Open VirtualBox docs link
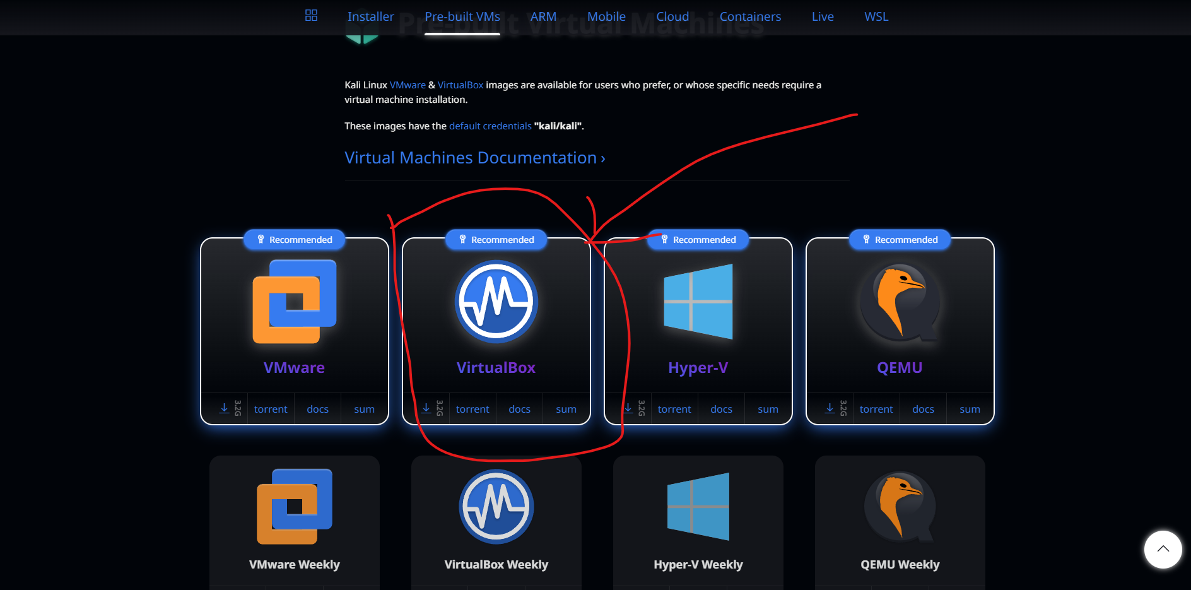This screenshot has height=590, width=1191. pyautogui.click(x=520, y=409)
